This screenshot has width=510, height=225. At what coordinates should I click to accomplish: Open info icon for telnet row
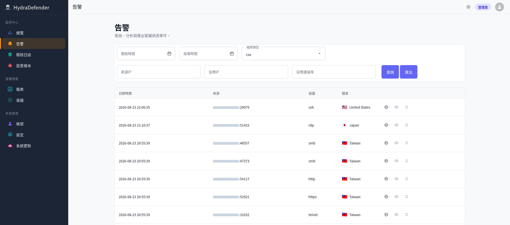[x=386, y=214]
